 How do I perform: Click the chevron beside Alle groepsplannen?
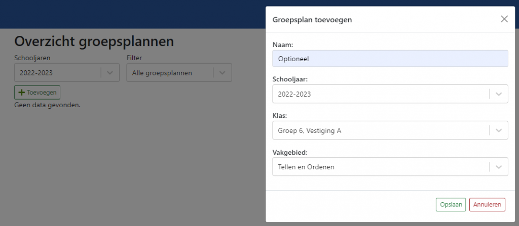point(223,73)
